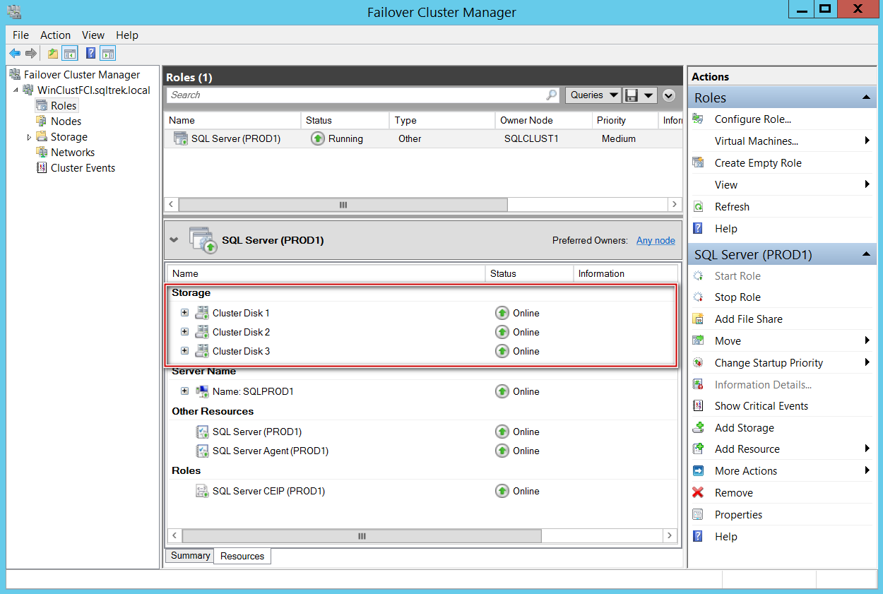Click the Forward arrow toolbar icon
Image resolution: width=883 pixels, height=594 pixels.
point(31,53)
